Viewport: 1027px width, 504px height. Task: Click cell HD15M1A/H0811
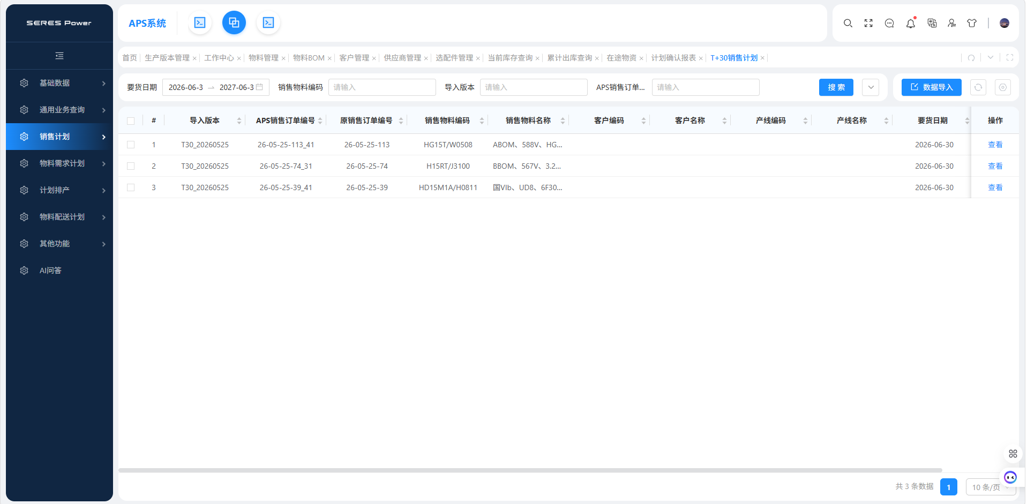[448, 187]
